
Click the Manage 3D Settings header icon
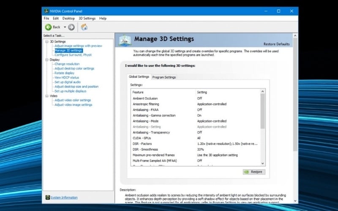point(125,40)
